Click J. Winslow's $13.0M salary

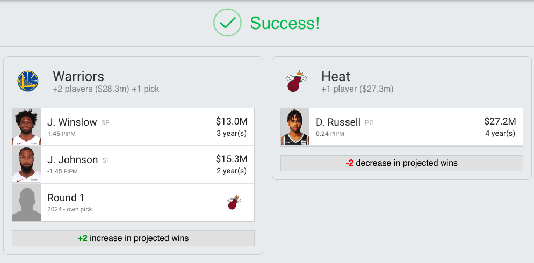(x=231, y=121)
